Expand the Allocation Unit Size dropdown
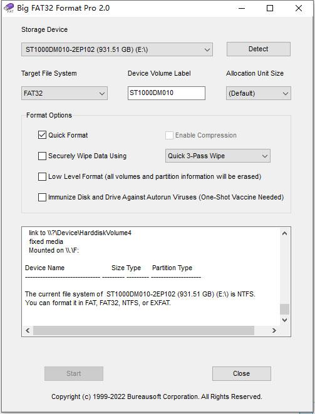The width and height of the screenshot is (315, 414). click(x=259, y=93)
